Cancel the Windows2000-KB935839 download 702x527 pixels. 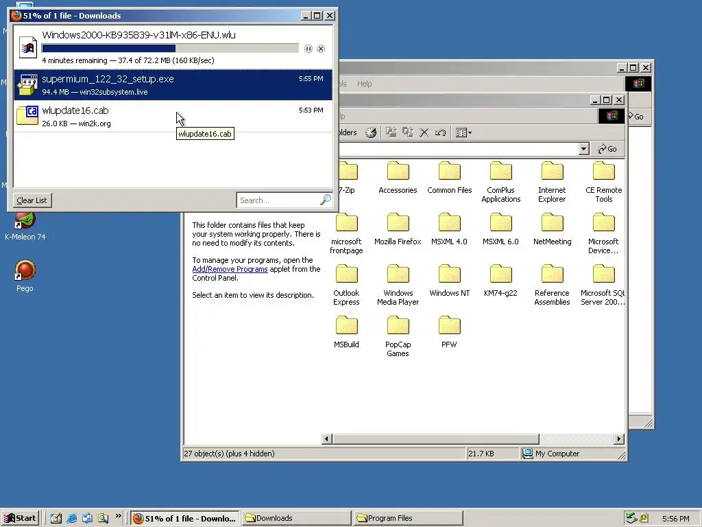pos(321,49)
